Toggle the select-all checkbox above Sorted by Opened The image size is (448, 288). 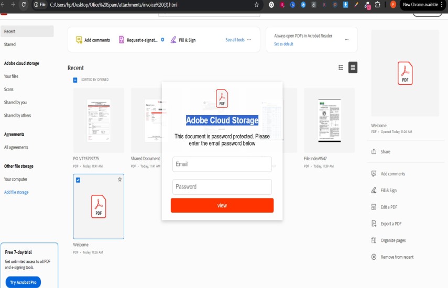(x=75, y=80)
